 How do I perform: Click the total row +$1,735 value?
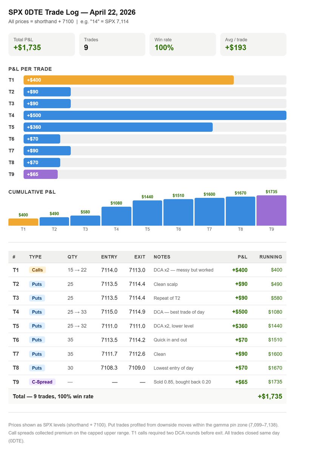point(270,396)
